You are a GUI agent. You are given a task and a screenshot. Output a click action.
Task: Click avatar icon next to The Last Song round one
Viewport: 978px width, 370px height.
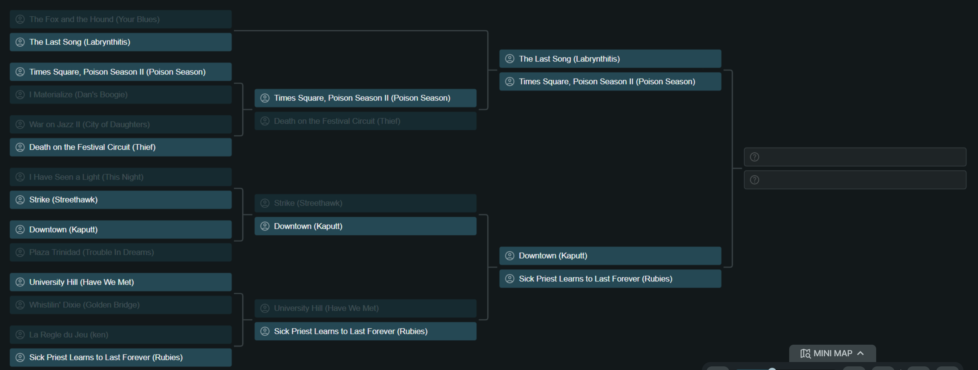pos(20,42)
